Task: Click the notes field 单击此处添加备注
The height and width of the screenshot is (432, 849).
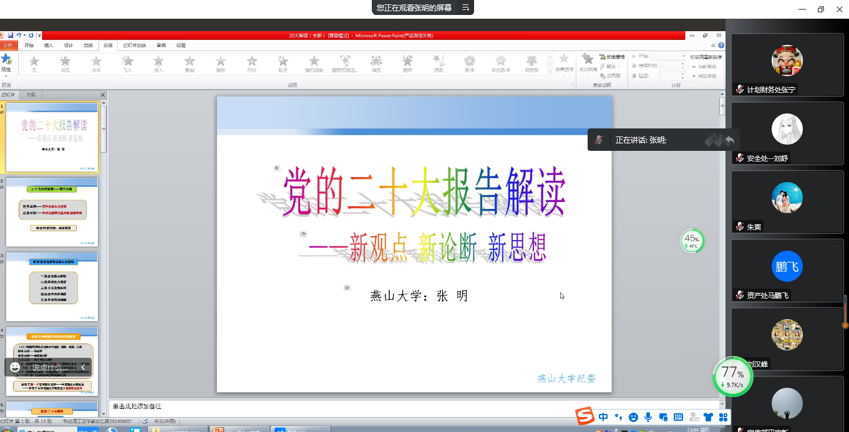Action: (412, 406)
